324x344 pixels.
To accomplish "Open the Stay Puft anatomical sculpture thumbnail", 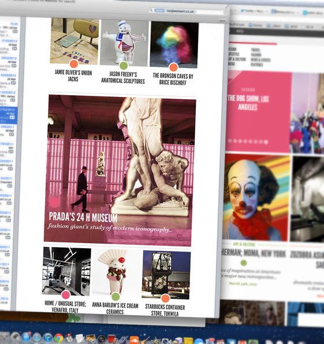I will 124,43.
